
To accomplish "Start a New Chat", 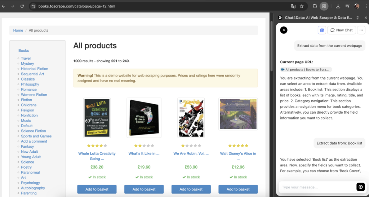I will pos(341,30).
